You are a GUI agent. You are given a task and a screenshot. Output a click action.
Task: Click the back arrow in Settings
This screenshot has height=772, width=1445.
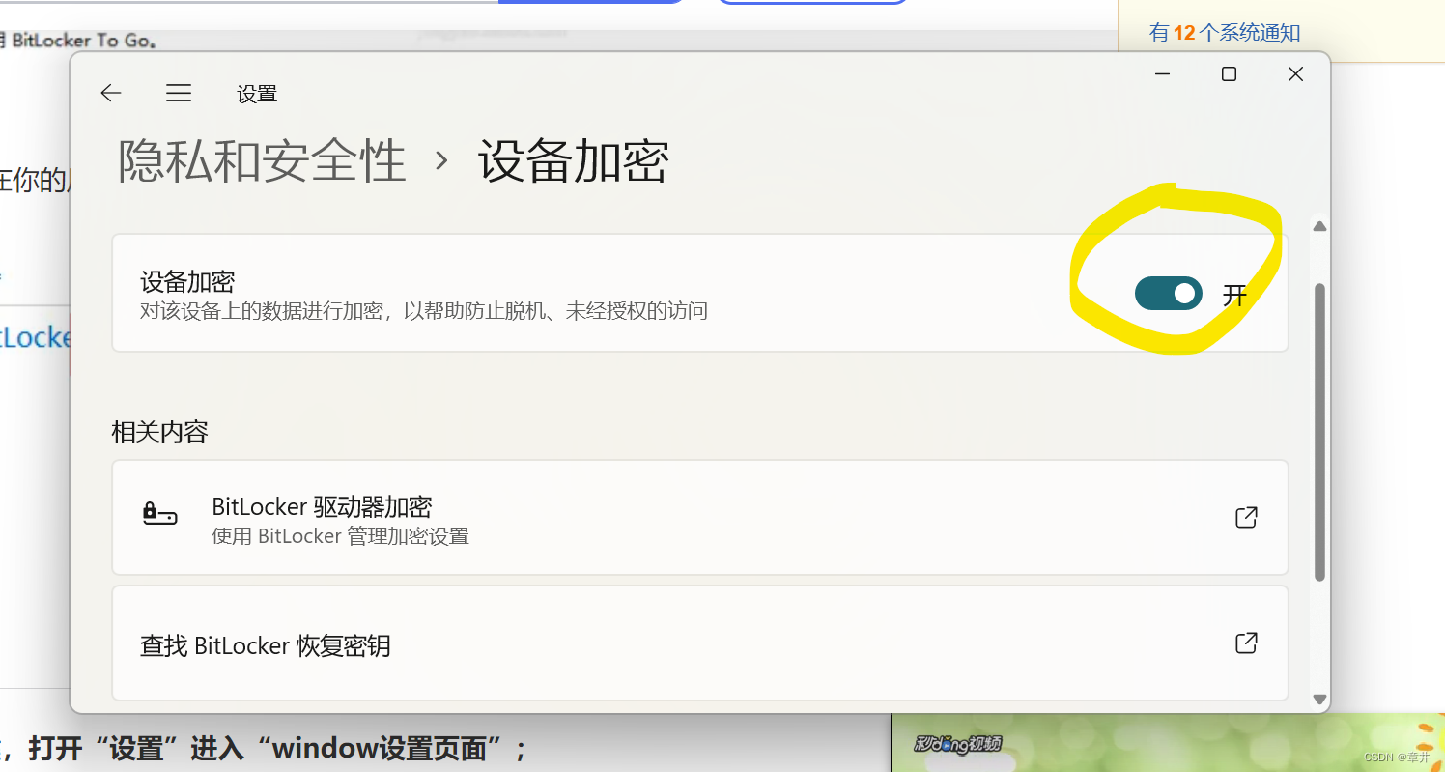(x=110, y=93)
